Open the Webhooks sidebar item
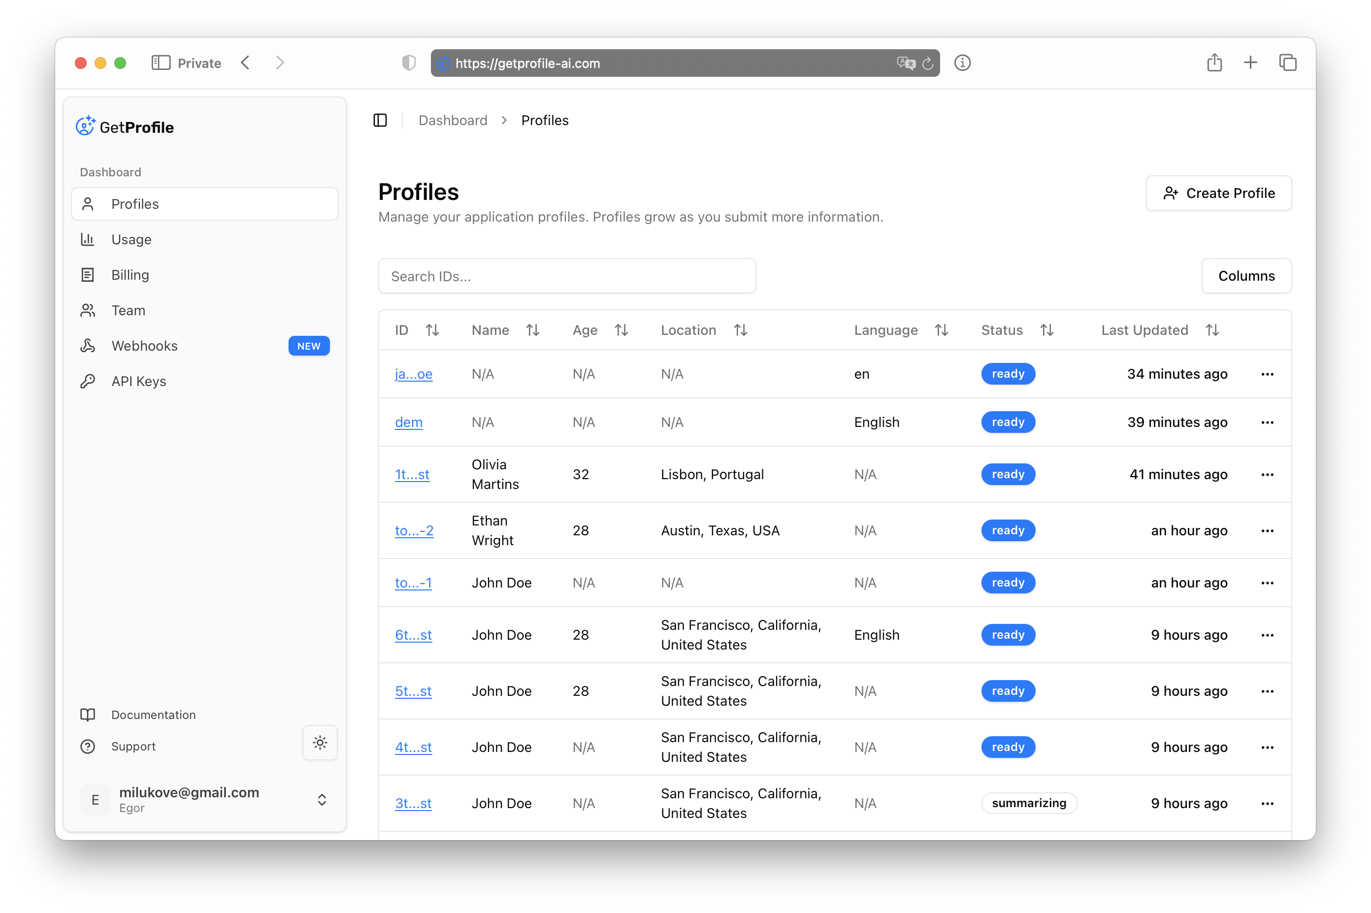 click(x=144, y=346)
